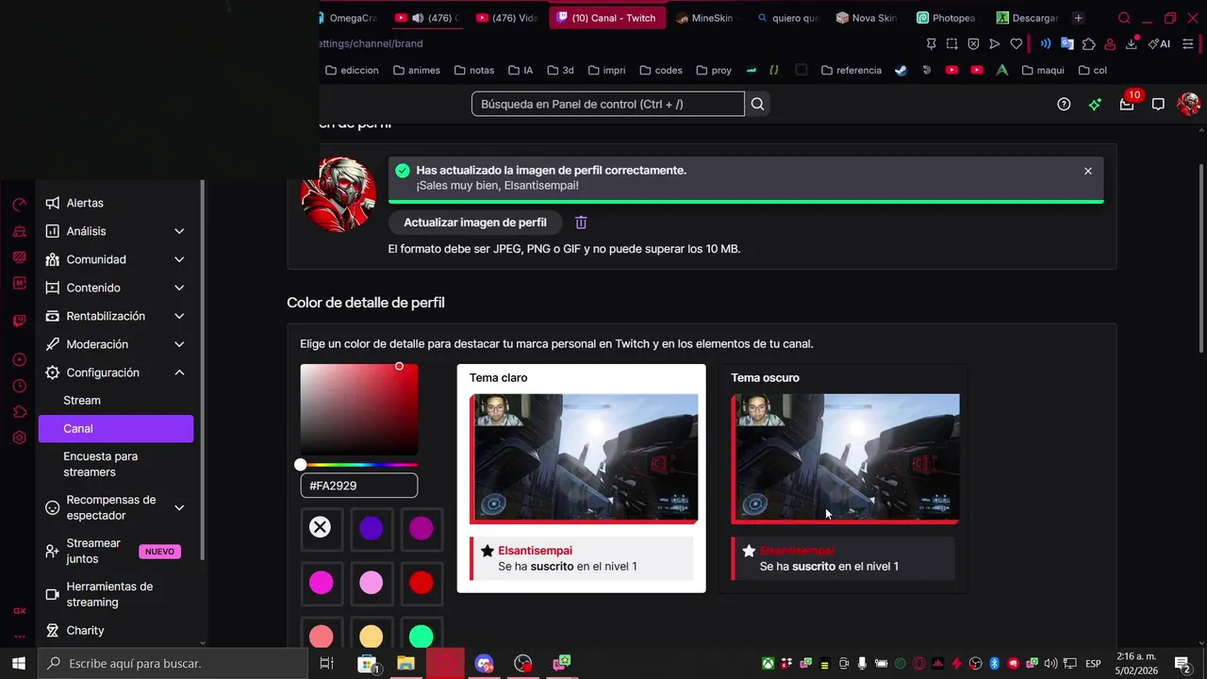
Task: Open notifications inbox with 10 badge
Action: click(1127, 104)
